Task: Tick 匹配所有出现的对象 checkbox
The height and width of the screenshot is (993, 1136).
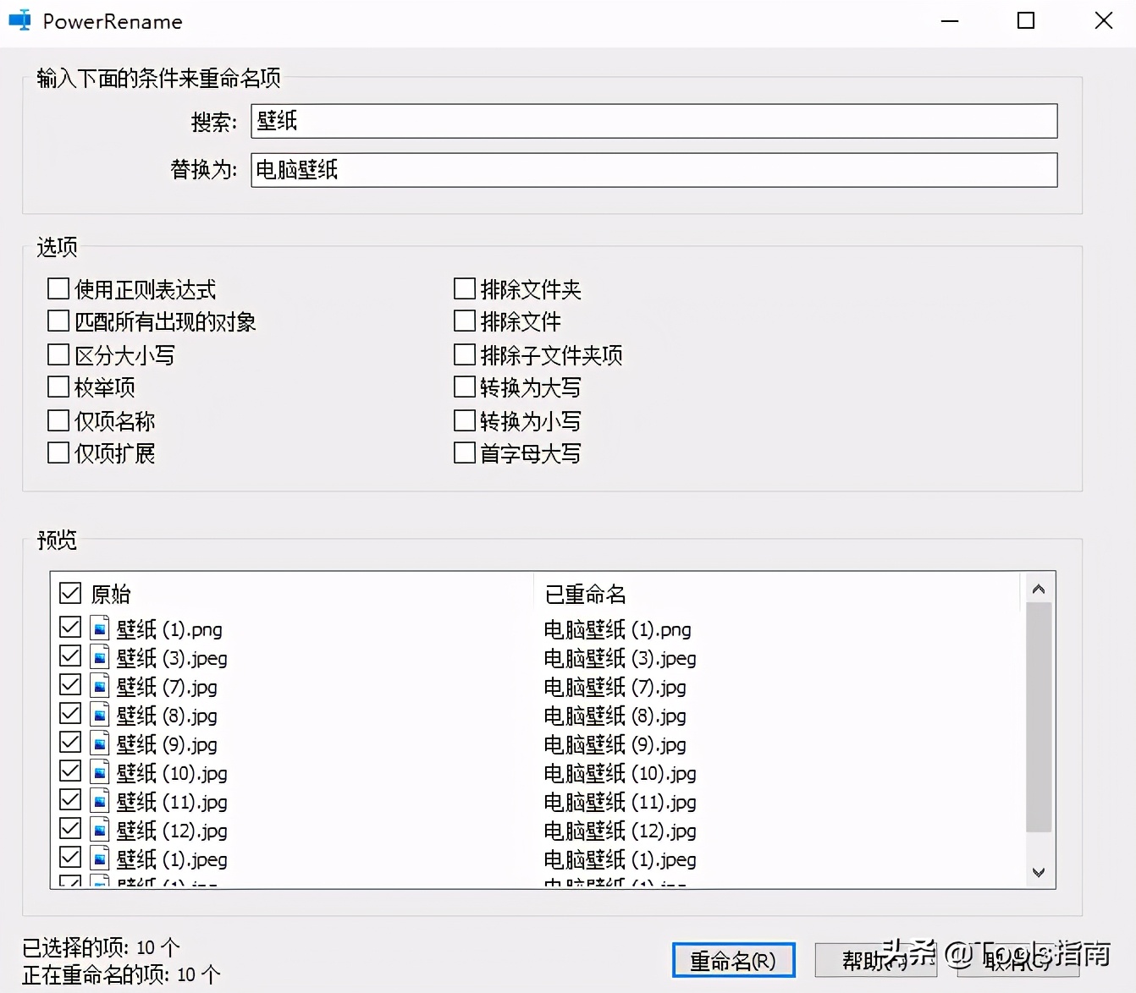Action: [58, 321]
